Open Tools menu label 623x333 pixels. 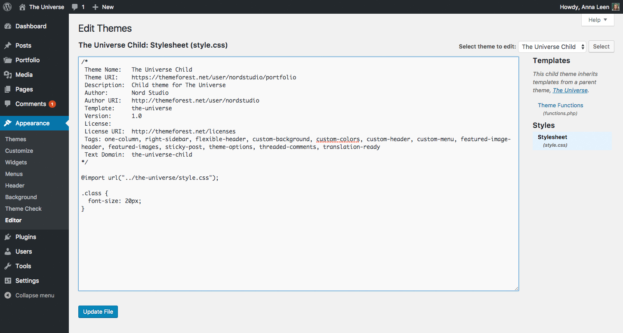[x=23, y=266]
